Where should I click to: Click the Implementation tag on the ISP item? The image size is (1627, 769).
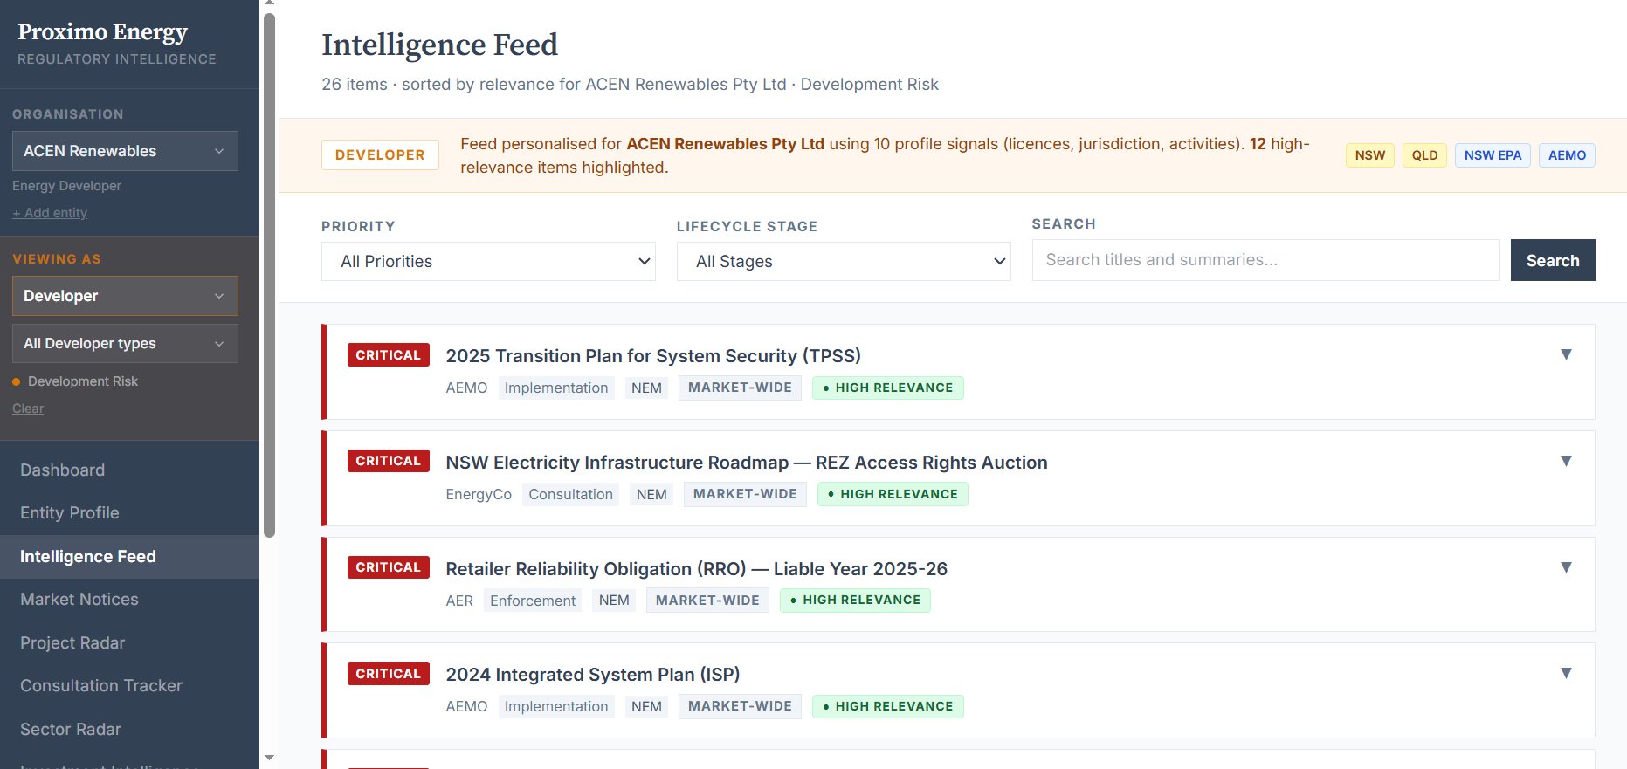pos(556,706)
